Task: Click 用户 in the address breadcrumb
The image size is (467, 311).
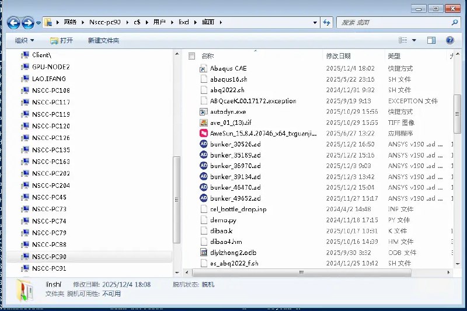Action: [159, 22]
